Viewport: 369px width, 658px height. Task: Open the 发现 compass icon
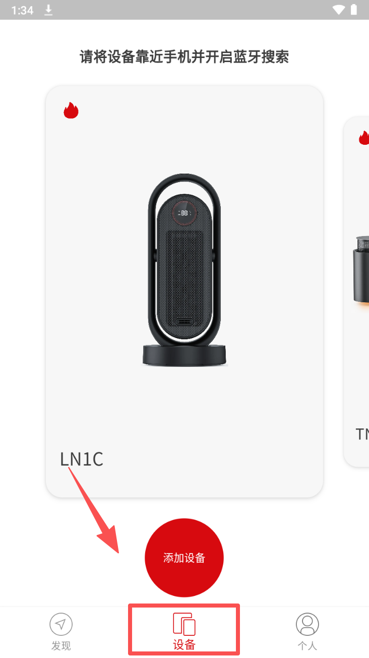click(61, 624)
